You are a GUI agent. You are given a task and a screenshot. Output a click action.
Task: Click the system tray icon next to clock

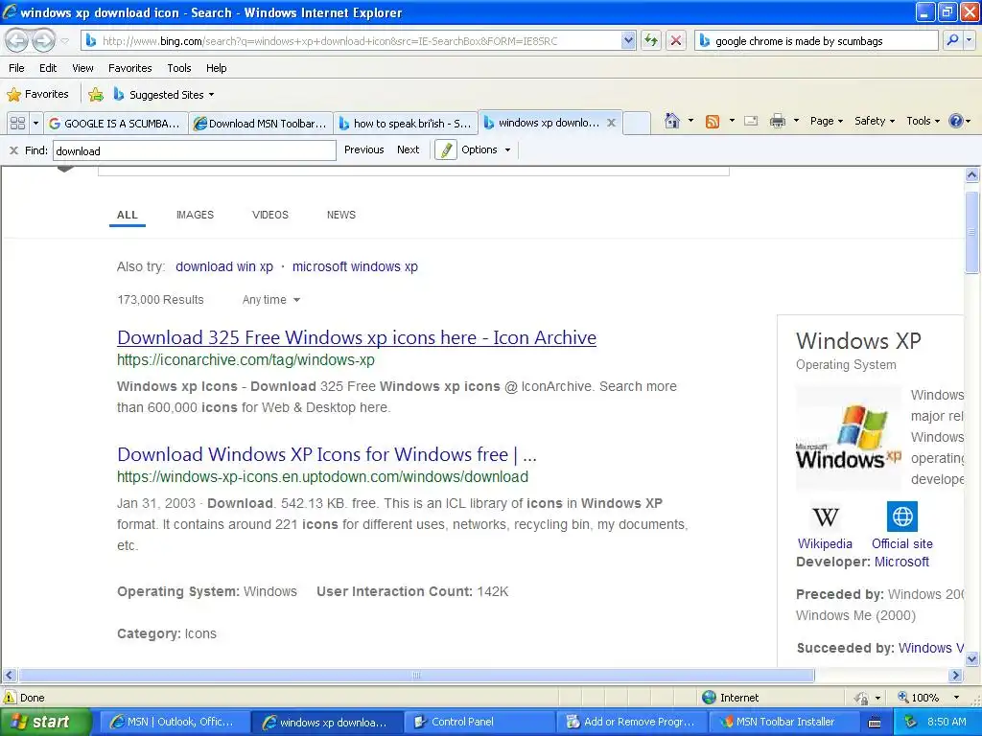(910, 722)
